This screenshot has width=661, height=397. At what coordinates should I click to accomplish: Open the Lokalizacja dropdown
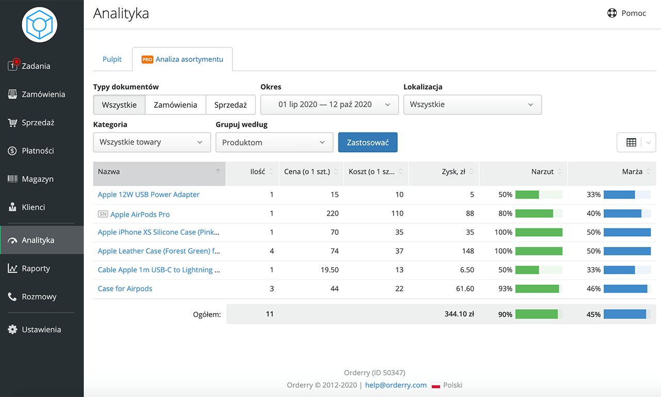click(473, 105)
